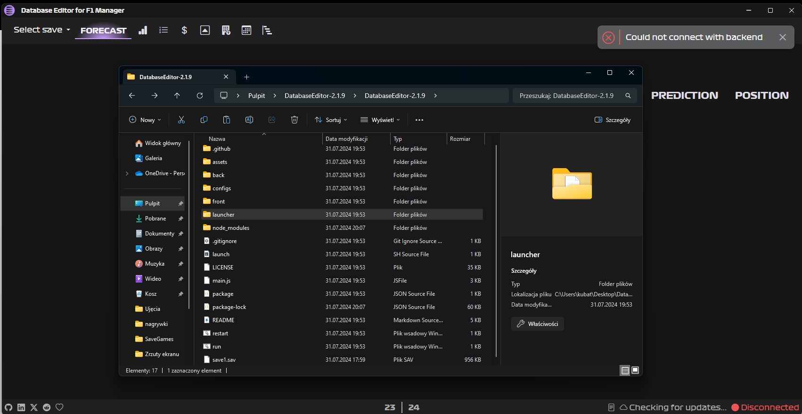
Task: Sort by Rozmiar column header
Action: 466,139
